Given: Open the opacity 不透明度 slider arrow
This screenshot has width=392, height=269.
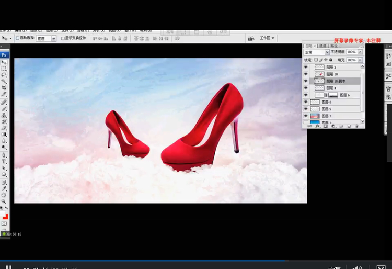Looking at the screenshot, I should pyautogui.click(x=360, y=52).
